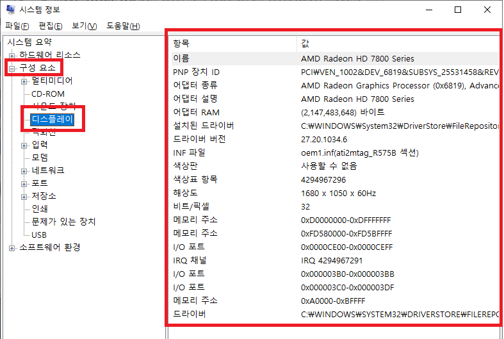504x339 pixels.
Task: Click I/O port 0x000003B0-0x000003BB value
Action: [348, 274]
